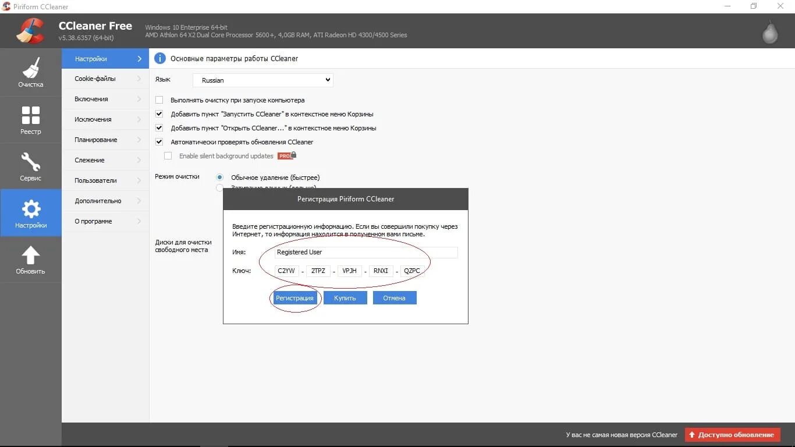The height and width of the screenshot is (447, 795).
Task: Open the Включения settings tab
Action: [105, 99]
